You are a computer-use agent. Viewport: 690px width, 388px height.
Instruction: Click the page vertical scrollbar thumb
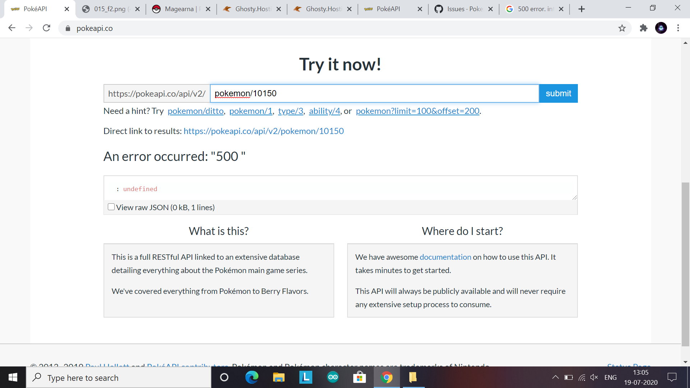pos(685,264)
